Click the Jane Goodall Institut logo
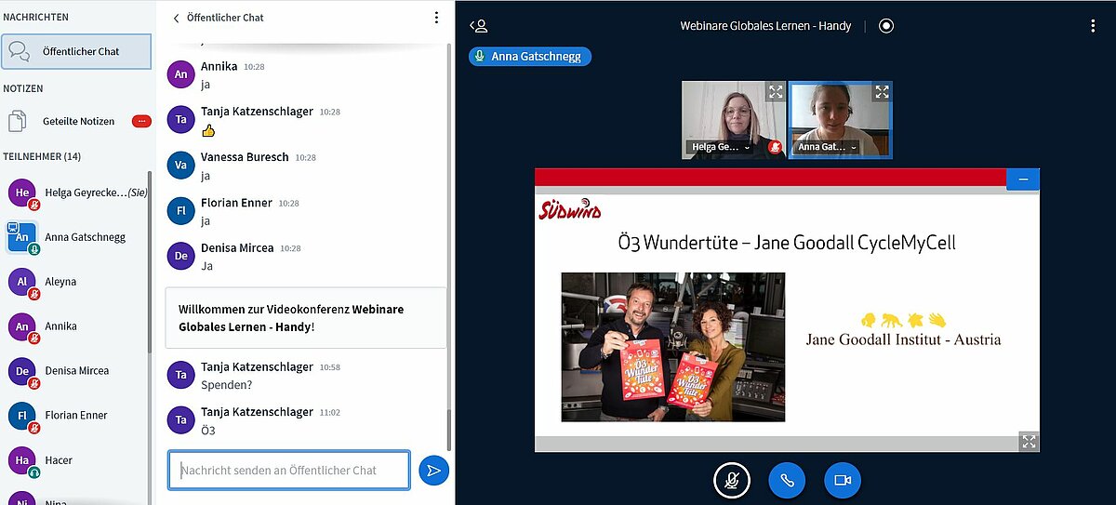Image resolution: width=1116 pixels, height=505 pixels. coord(903,330)
